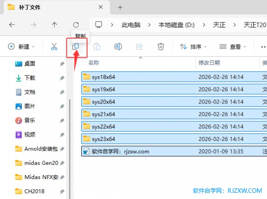
Task: Open the 排序 sort dropdown
Action: point(193,47)
